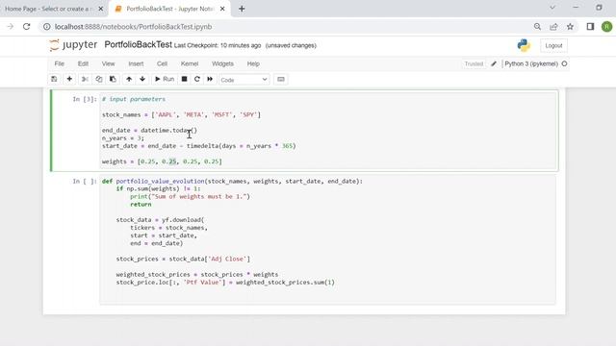Insert a cell below with the plus icon

(x=69, y=79)
